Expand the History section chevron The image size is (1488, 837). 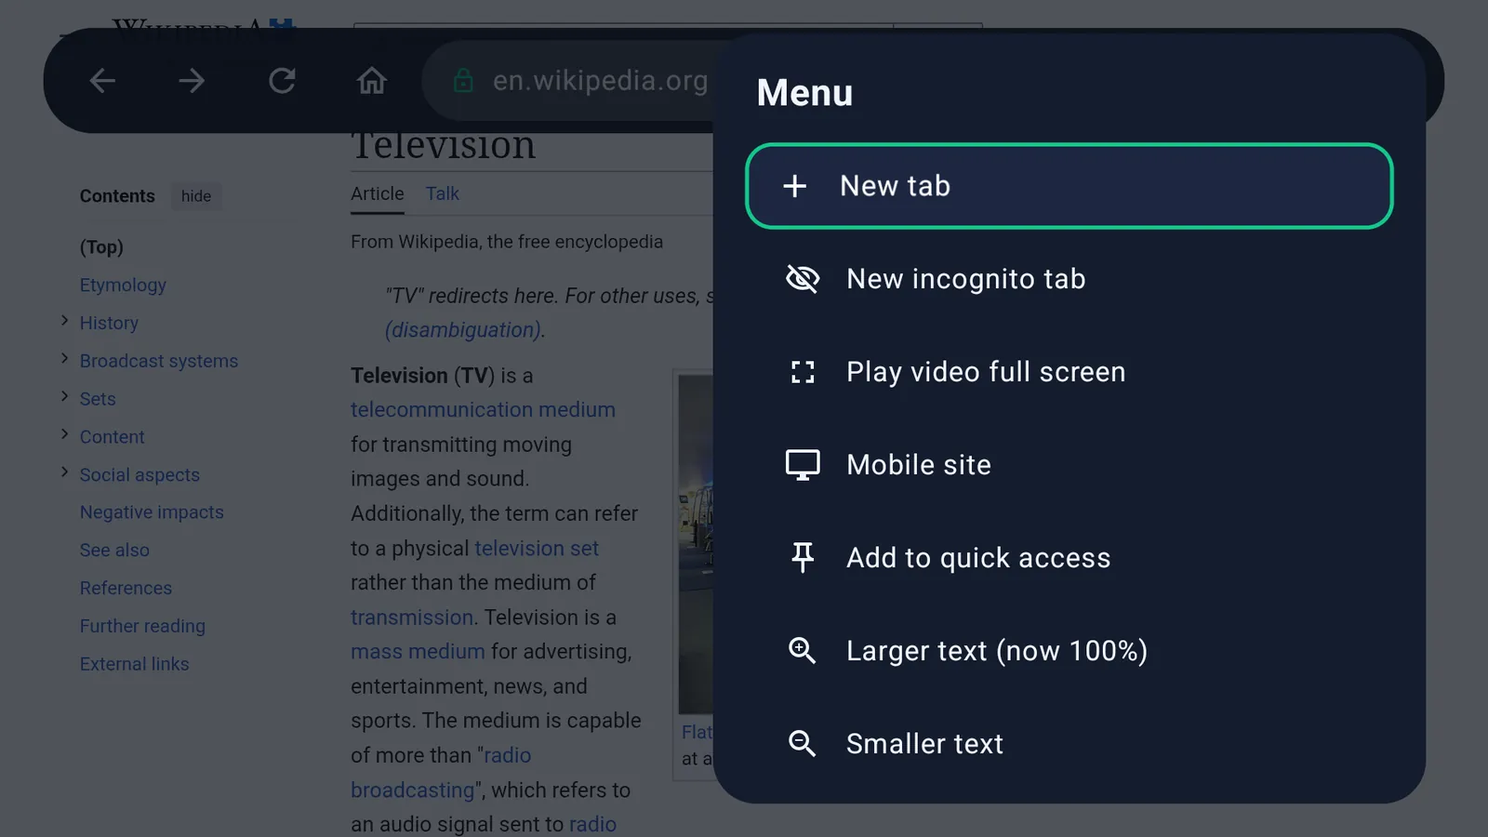point(64,321)
